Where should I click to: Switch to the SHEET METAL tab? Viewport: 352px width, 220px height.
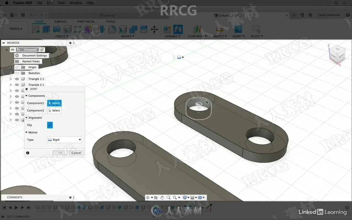tap(86, 21)
